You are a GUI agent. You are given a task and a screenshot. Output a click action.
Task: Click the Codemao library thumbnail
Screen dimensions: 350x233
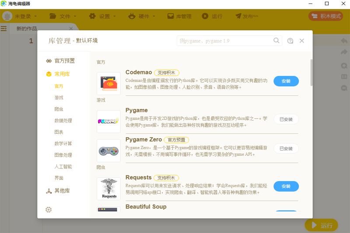tap(108, 83)
